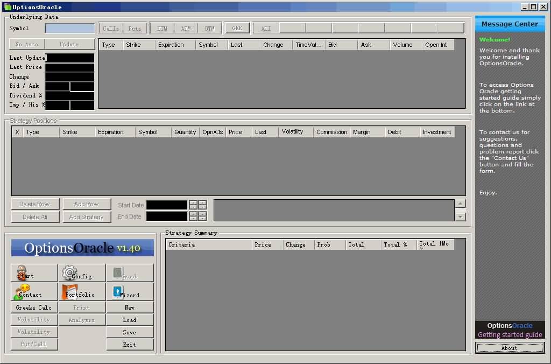Click the Prob column header in Strategy Summary
This screenshot has width=551, height=364.
tap(330, 244)
